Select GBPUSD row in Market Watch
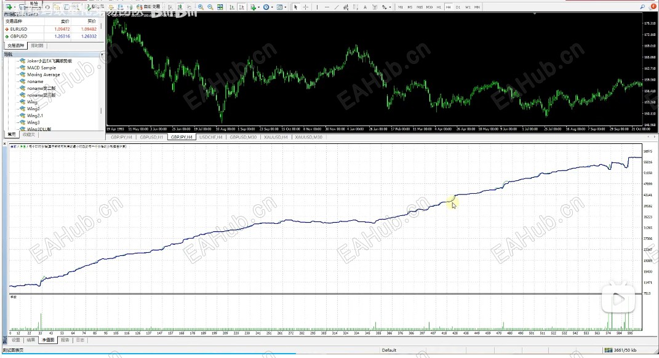The width and height of the screenshot is (659, 358). (x=51, y=36)
